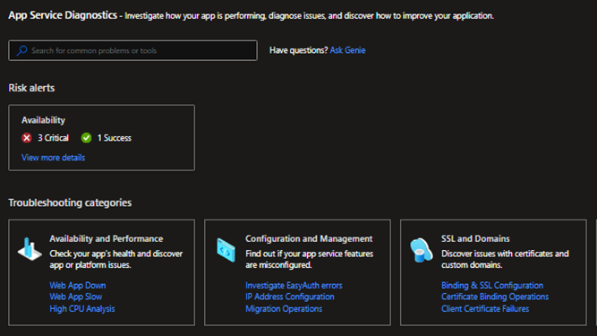Open Investigate EasyAuth errors link
This screenshot has width=597, height=336.
point(294,285)
